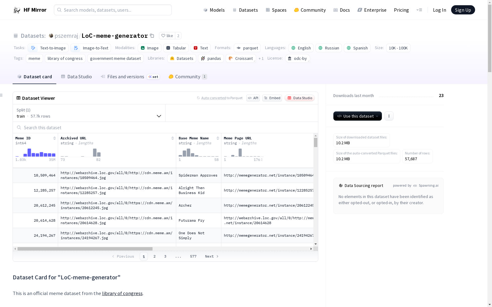Click the Image-to-Text task tag
492x307 pixels.
91,48
